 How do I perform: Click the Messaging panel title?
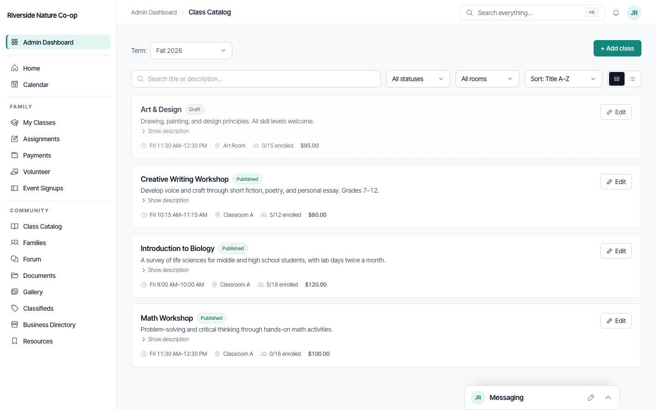click(507, 398)
